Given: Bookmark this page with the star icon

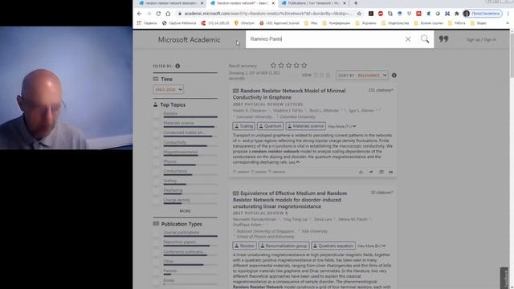Looking at the screenshot, I should tap(359, 14).
